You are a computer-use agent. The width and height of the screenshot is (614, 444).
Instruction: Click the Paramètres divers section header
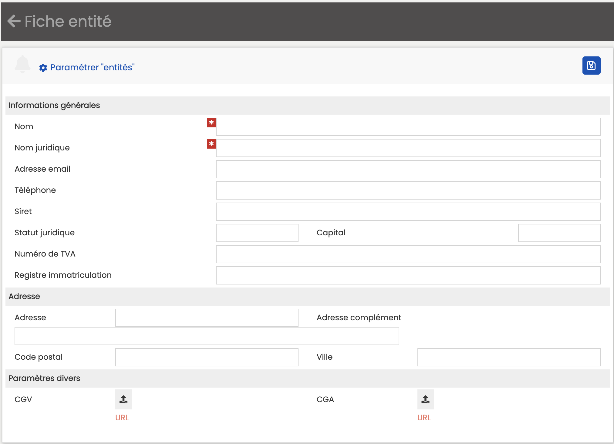(x=308, y=378)
